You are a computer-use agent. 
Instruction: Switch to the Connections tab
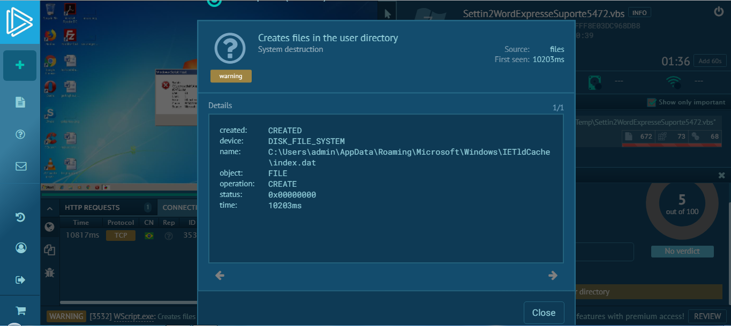tap(179, 208)
